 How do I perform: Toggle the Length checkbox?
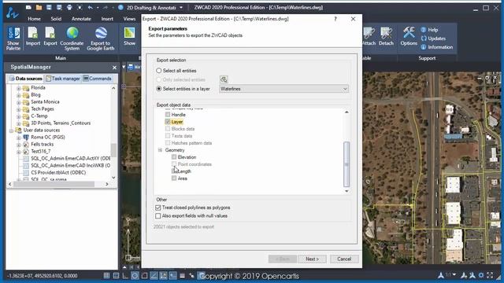pyautogui.click(x=174, y=171)
